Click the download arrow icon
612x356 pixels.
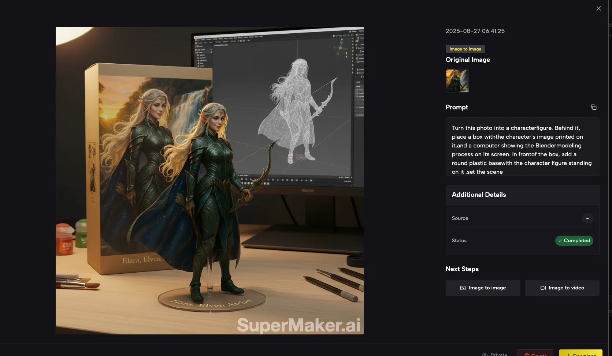[568, 355]
